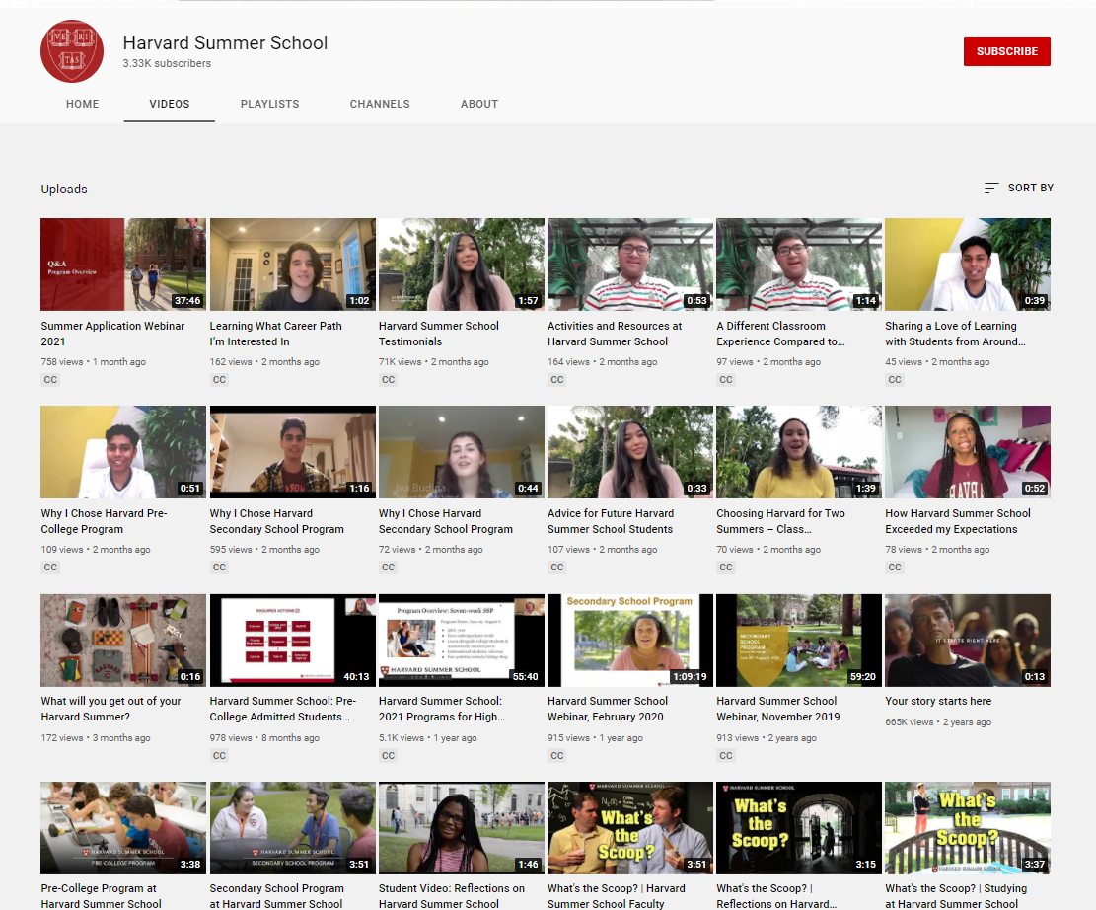Subscribe to the Harvard Summer School channel

coord(1006,51)
